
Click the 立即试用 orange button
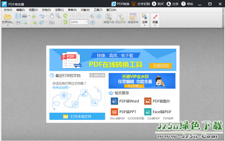160,66
